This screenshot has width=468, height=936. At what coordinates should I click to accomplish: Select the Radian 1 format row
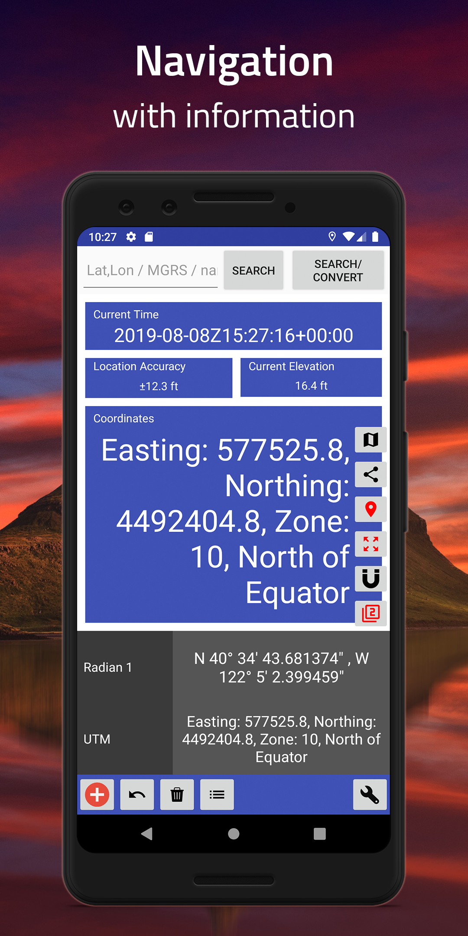coord(234,667)
